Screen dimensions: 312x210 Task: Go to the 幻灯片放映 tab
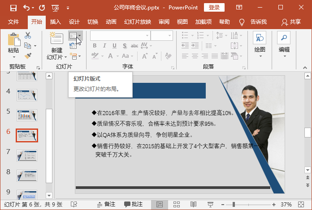(x=138, y=21)
